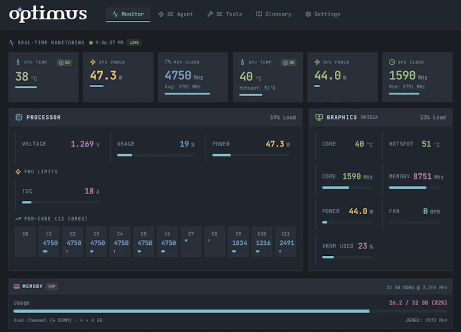461x332 pixels.
Task: Click the Memory module icon
Action: tap(17, 286)
